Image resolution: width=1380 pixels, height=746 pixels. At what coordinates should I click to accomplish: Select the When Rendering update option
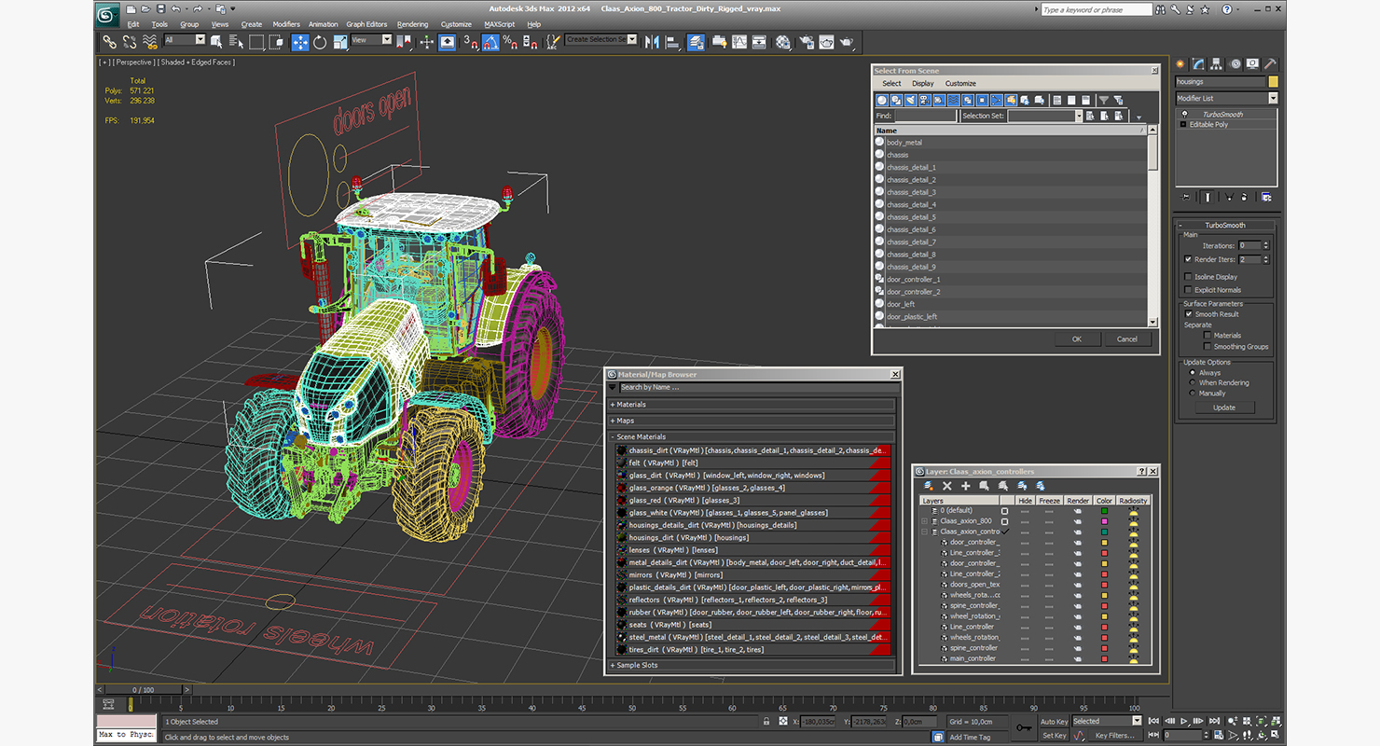[x=1192, y=383]
